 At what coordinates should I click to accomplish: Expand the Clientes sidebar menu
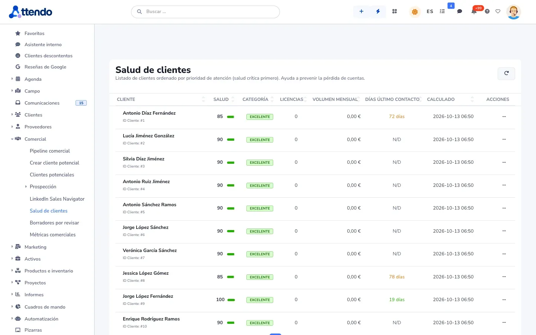click(33, 115)
